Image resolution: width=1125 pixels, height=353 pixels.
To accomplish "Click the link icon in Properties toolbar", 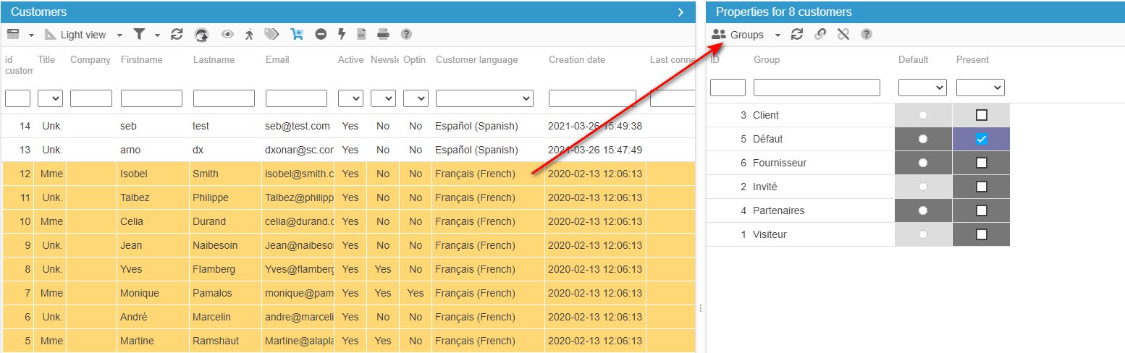I will pyautogui.click(x=819, y=34).
